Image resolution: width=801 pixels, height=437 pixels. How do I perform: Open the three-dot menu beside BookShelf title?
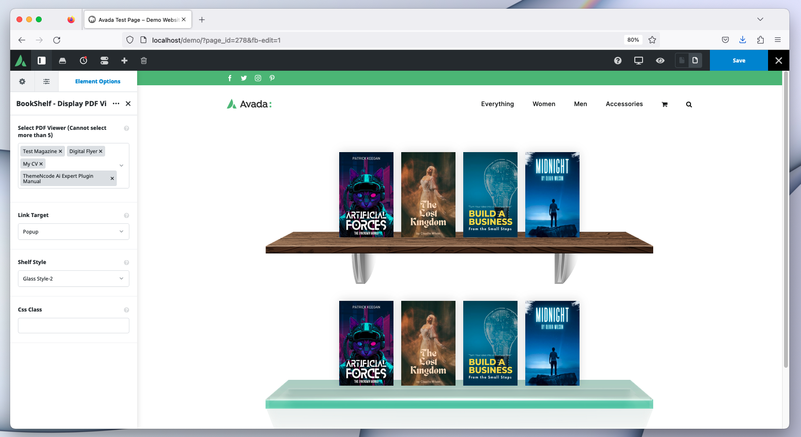pyautogui.click(x=116, y=104)
